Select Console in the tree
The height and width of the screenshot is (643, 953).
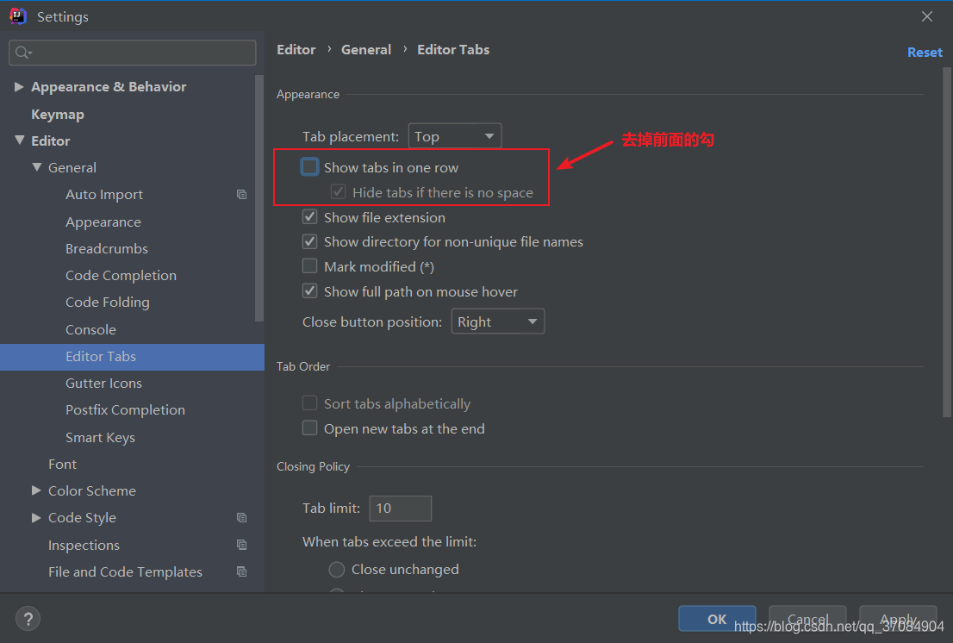[x=90, y=329]
